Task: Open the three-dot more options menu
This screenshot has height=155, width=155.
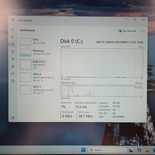Action: pos(143,31)
